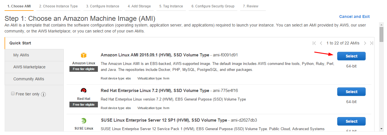Select the Amazon Linux AMI 2015.09.1

[x=351, y=56]
